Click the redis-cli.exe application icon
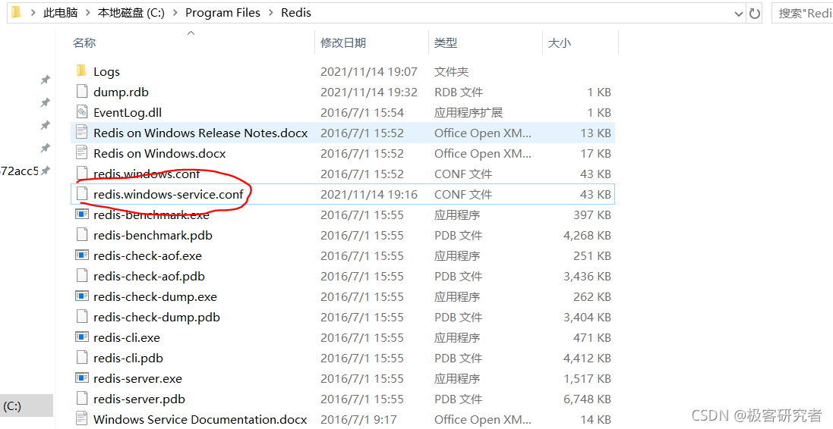Viewport: 833px width, 429px height. pyautogui.click(x=82, y=337)
